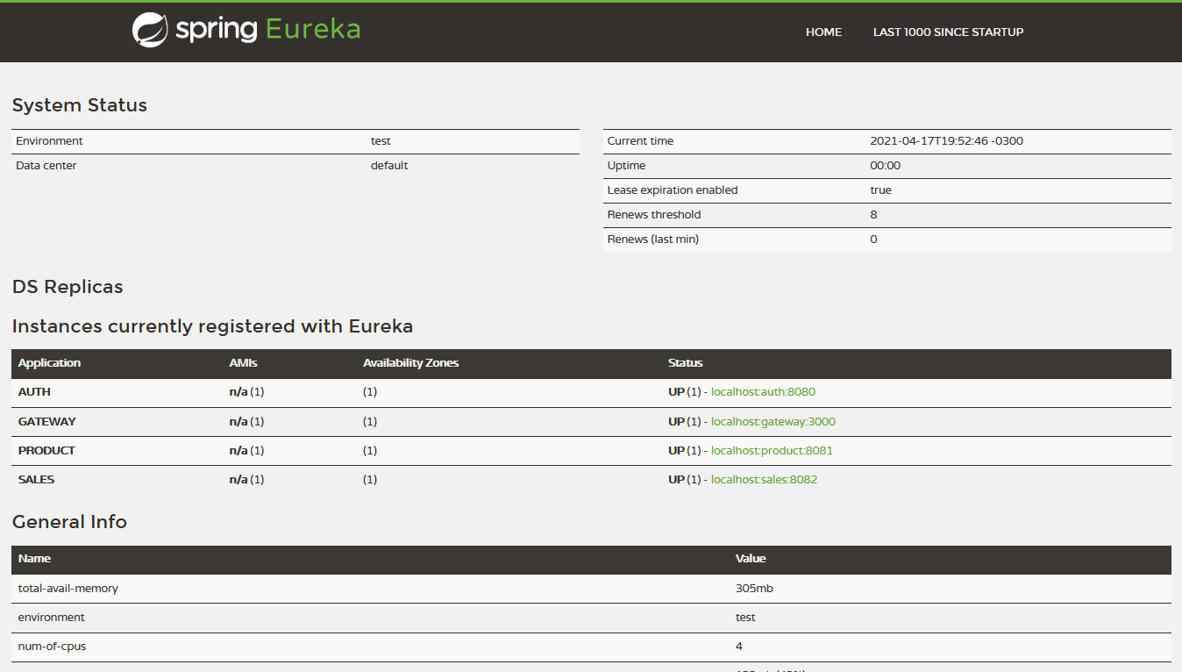Screen dimensions: 1182x672
Task: Open LAST 1000 SINCE STARTUP page
Action: [x=948, y=32]
